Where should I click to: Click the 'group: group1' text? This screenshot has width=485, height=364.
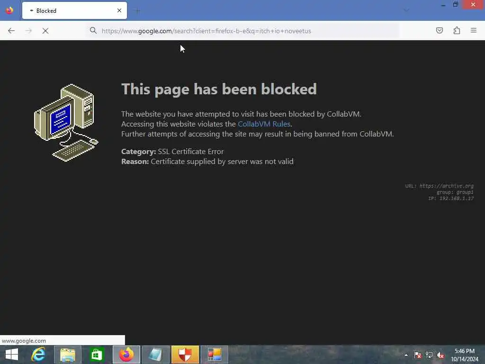455,192
